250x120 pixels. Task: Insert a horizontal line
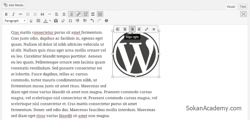point(49,14)
